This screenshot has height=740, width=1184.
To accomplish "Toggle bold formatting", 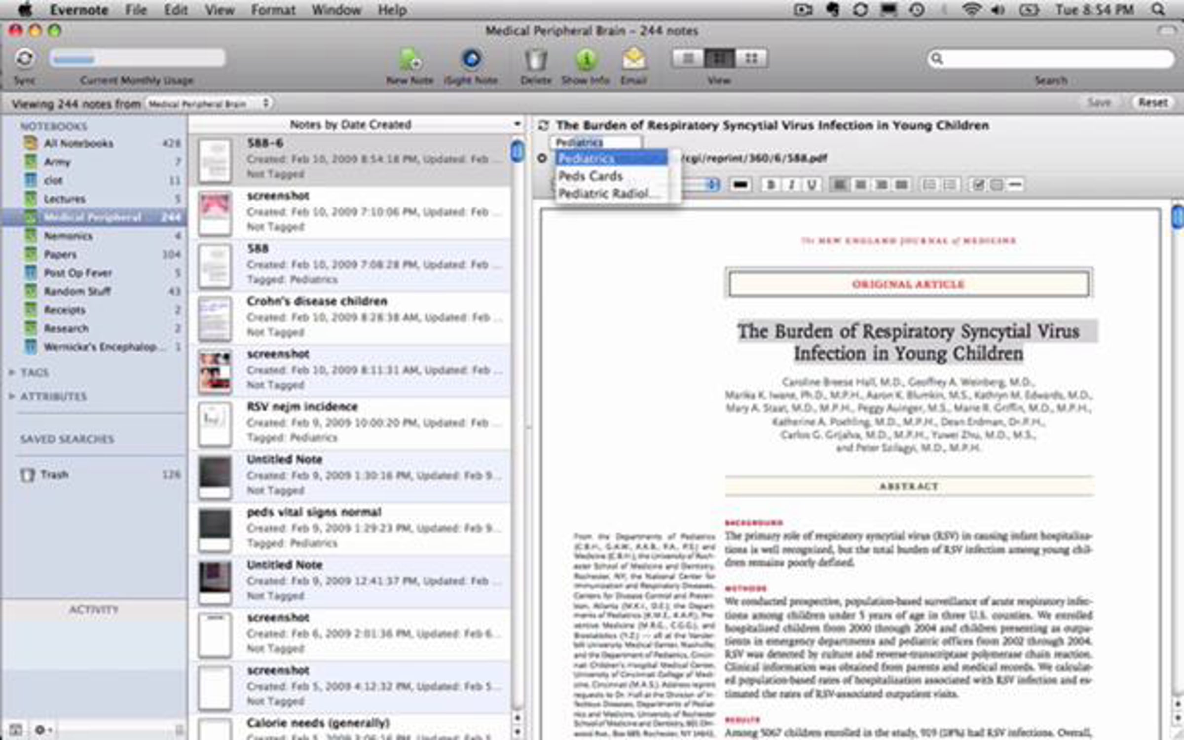I will click(770, 185).
